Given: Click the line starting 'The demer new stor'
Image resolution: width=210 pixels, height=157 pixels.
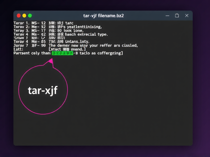Looking at the screenshot, I should pyautogui.click(x=93, y=45).
